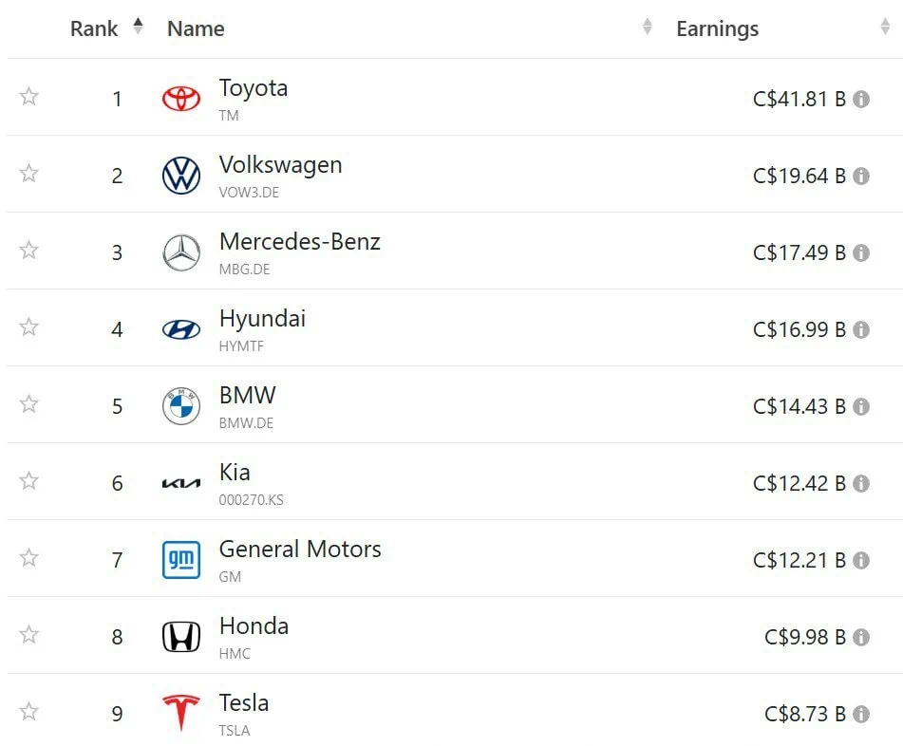Sort table by Name column arrows
Image resolution: width=903 pixels, height=746 pixels.
648,27
